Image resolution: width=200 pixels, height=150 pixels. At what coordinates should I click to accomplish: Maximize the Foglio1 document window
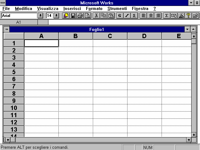point(193,29)
